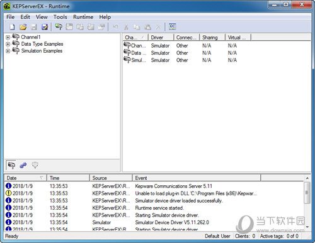
Task: Click the Delete X toolbar icon
Action: click(158, 27)
